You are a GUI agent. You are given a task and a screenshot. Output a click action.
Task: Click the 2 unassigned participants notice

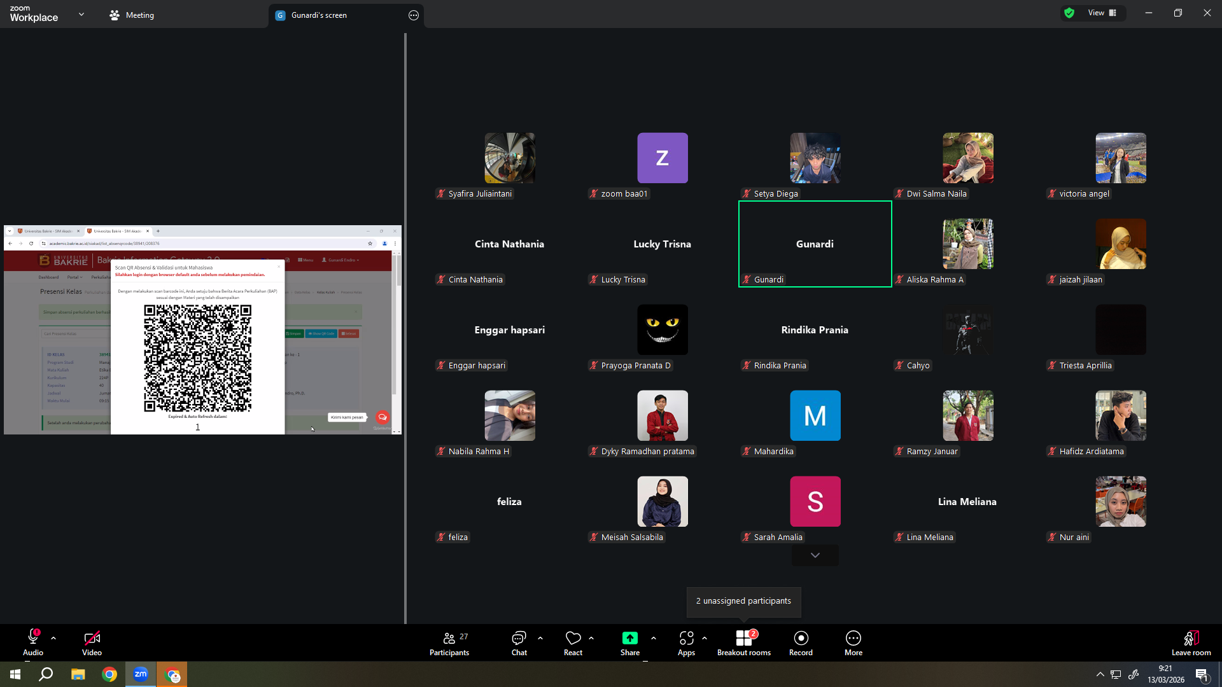click(x=743, y=601)
